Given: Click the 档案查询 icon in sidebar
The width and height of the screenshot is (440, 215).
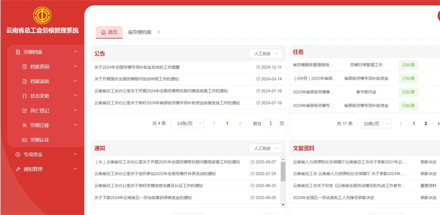Looking at the screenshot, I should [24, 66].
